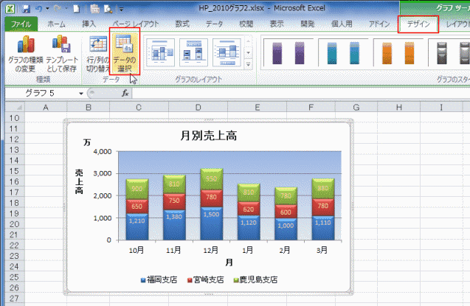Switch to the 開発 tab
Image resolution: width=470 pixels, height=306 pixels.
click(x=308, y=24)
